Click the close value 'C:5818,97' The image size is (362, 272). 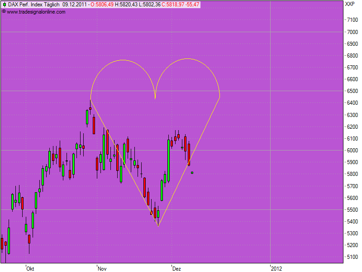pyautogui.click(x=173, y=5)
